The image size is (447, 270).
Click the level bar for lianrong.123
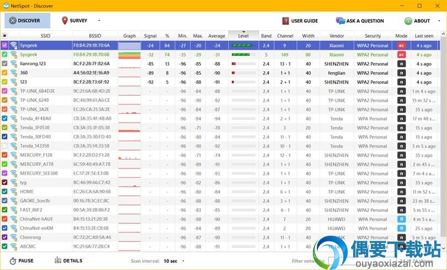tap(243, 63)
